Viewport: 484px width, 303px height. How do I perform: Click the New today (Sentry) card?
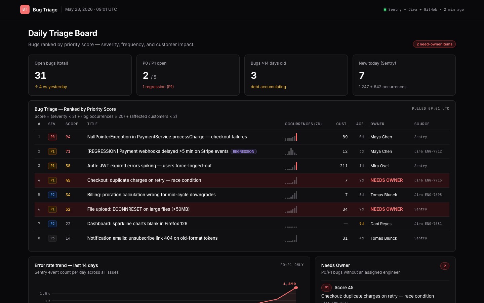[404, 75]
